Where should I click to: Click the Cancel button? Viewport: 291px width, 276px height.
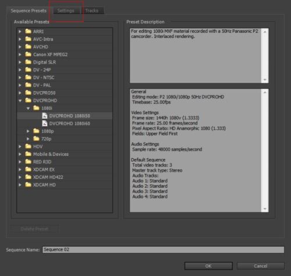coord(261,266)
